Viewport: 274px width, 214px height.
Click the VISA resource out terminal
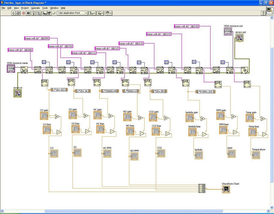click(228, 32)
